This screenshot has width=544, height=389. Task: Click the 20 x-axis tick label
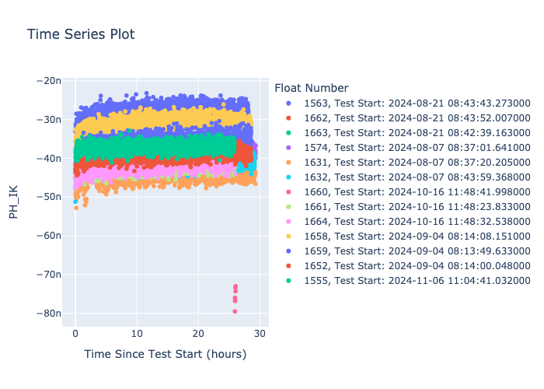point(198,334)
